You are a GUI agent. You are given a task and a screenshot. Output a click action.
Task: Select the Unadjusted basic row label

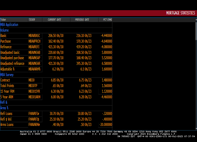coord(10,53)
